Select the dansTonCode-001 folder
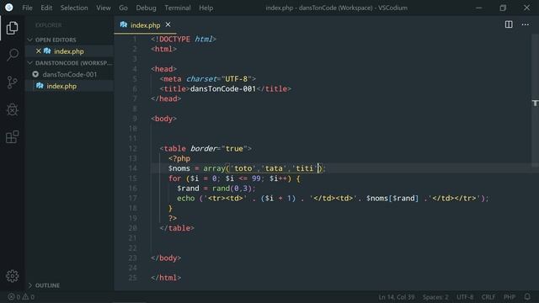Image resolution: width=539 pixels, height=303 pixels. pyautogui.click(x=69, y=74)
